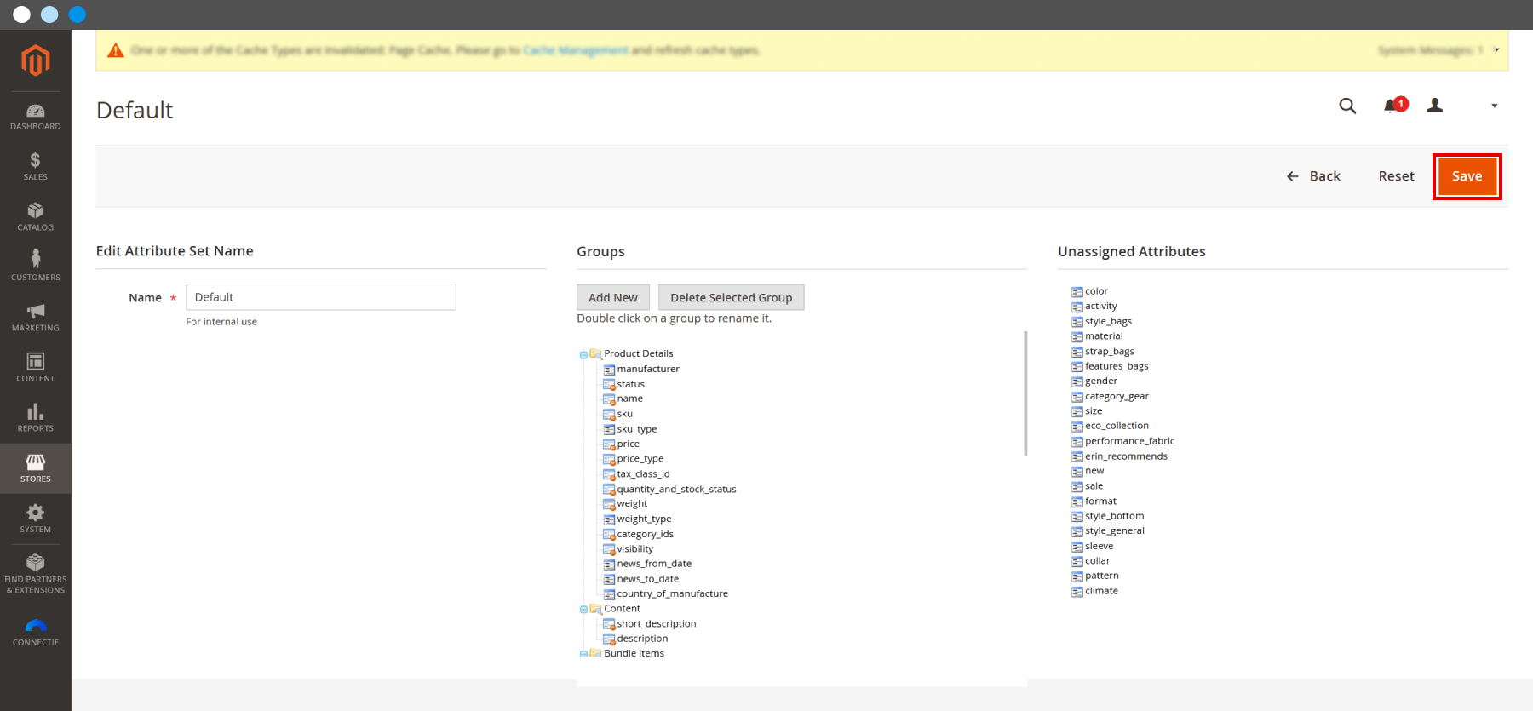1533x711 pixels.
Task: Click the Magento logo icon
Action: pyautogui.click(x=36, y=60)
